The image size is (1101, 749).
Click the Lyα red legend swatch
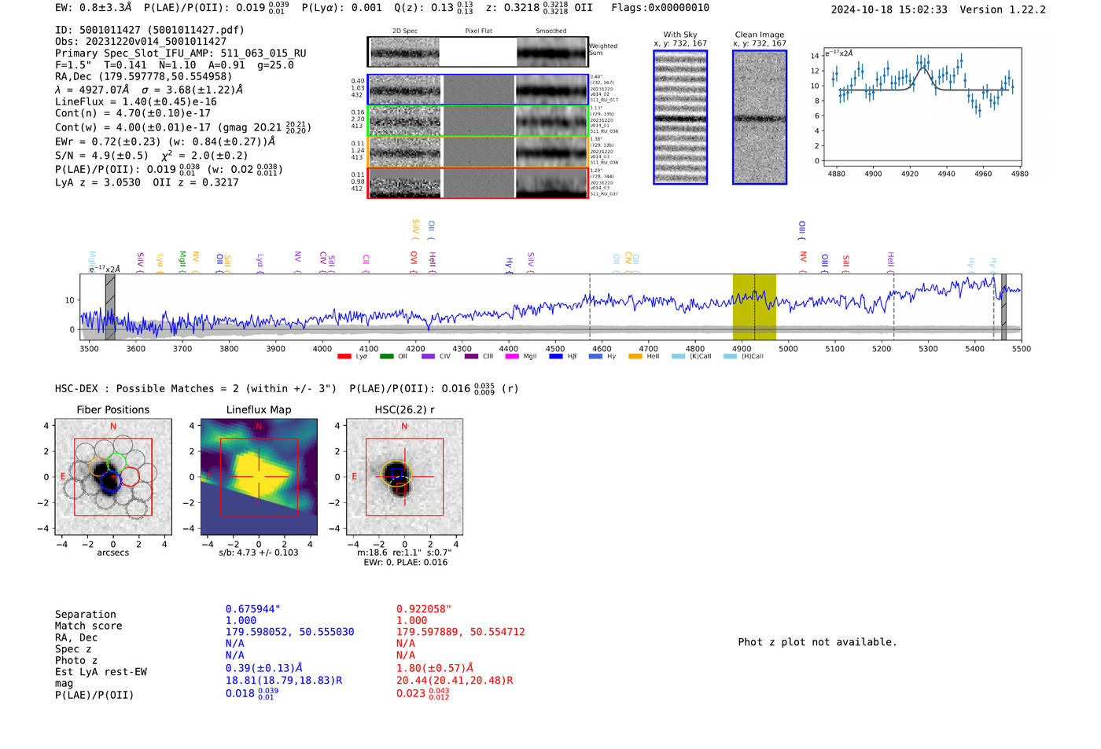click(344, 356)
